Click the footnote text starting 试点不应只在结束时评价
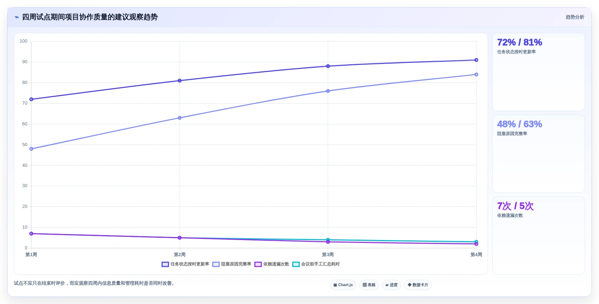 point(94,283)
